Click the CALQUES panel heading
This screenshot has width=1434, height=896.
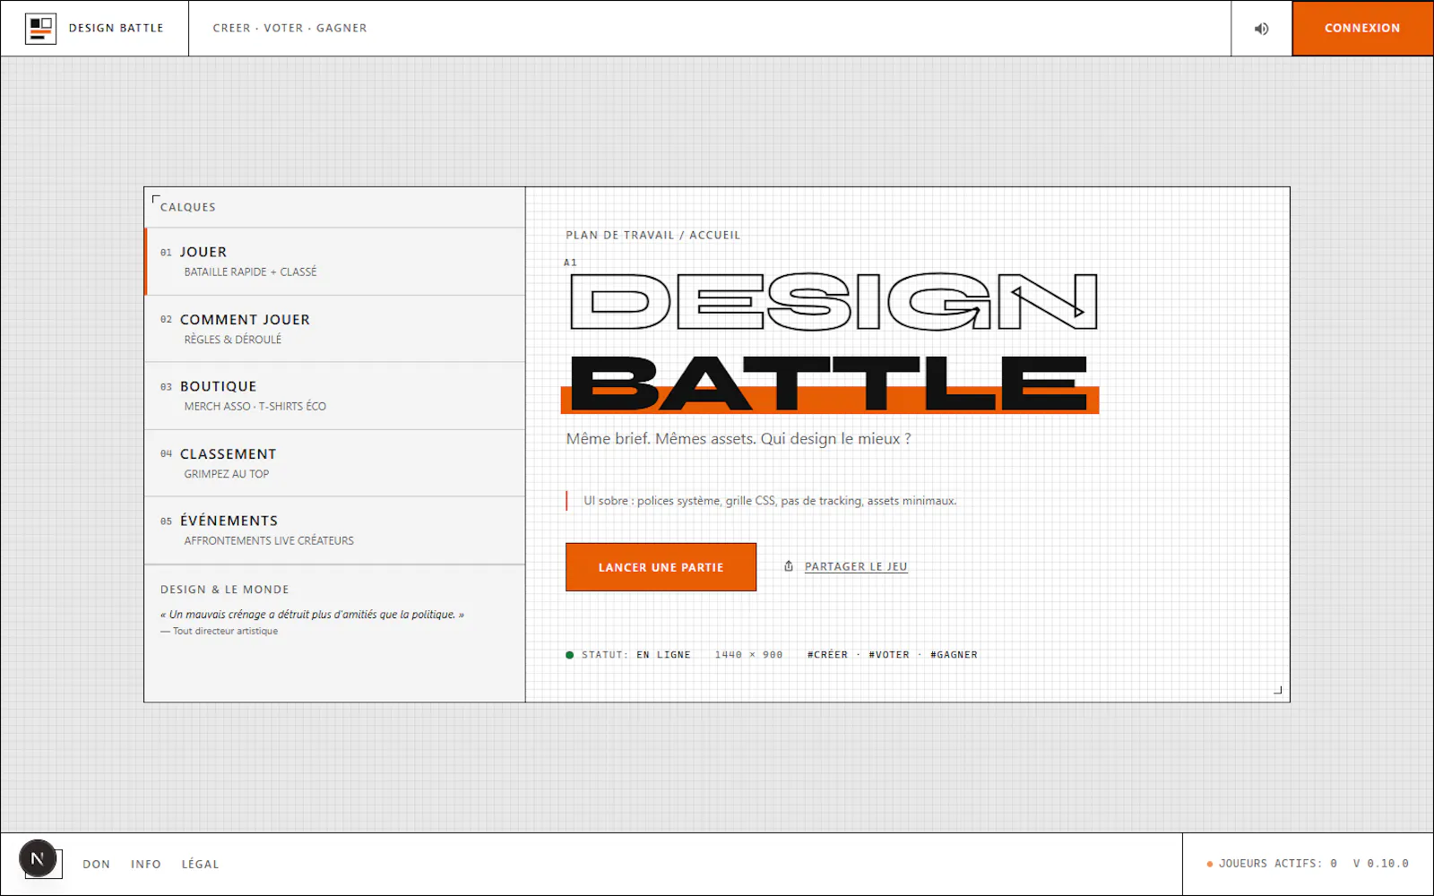coord(188,207)
